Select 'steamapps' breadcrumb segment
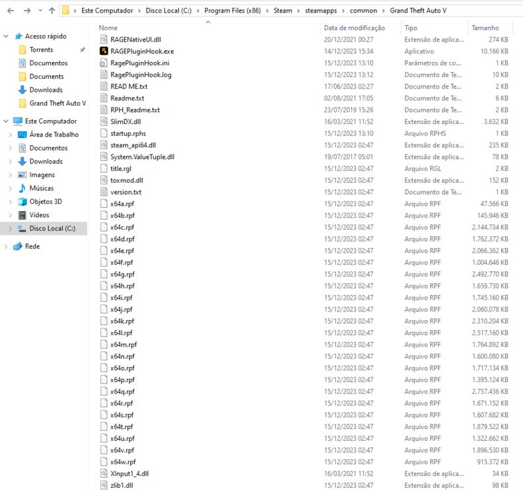The height and width of the screenshot is (495, 523). (x=321, y=11)
